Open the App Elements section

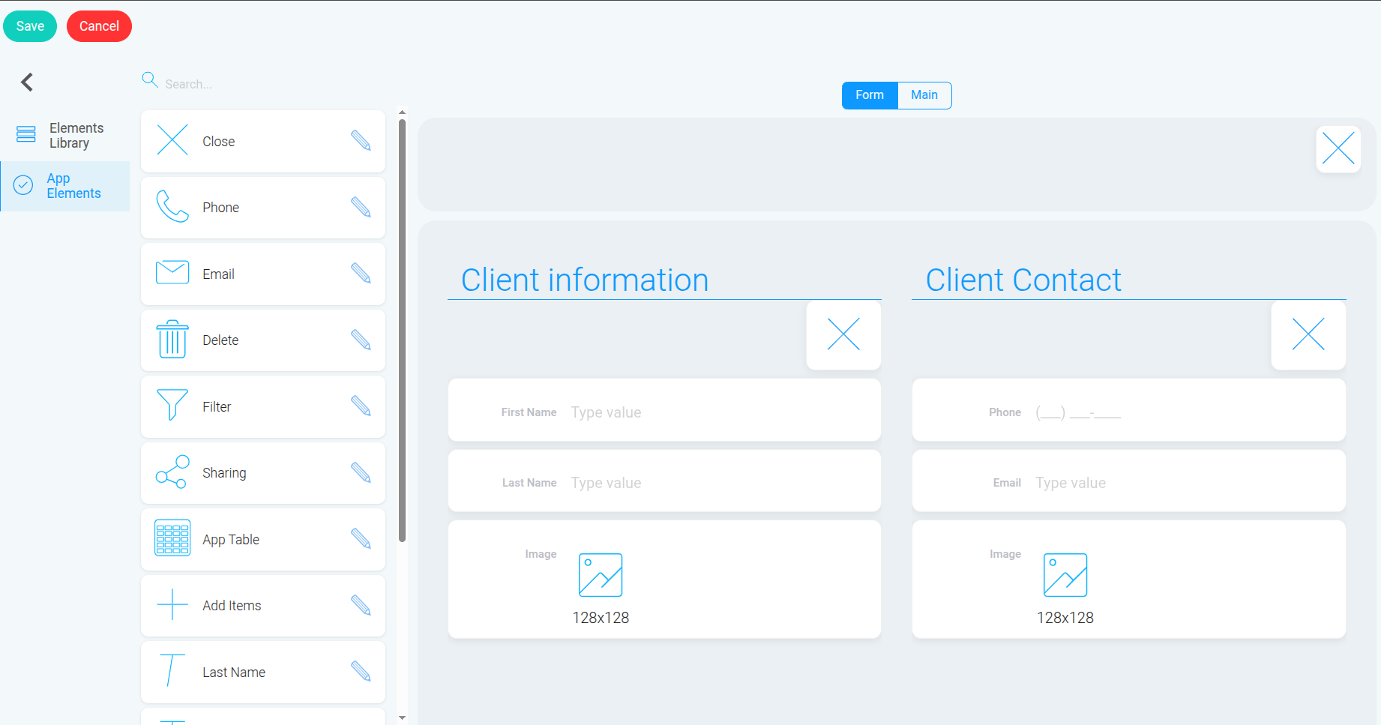point(64,186)
